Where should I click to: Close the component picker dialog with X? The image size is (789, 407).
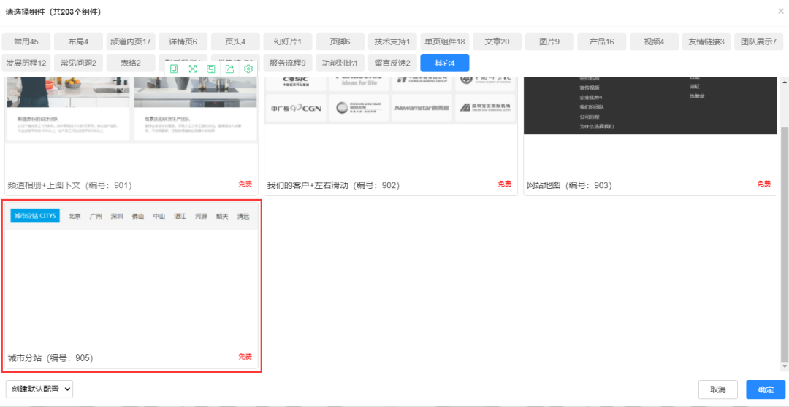click(780, 12)
